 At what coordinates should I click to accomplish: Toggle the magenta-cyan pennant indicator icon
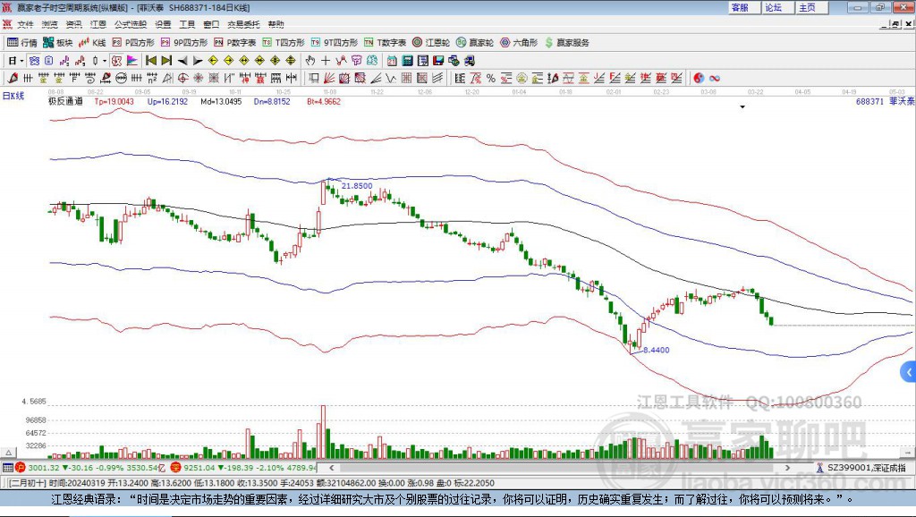tap(132, 60)
